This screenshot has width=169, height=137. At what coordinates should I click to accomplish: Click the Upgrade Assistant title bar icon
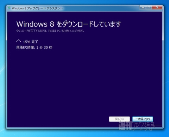pos(9,8)
